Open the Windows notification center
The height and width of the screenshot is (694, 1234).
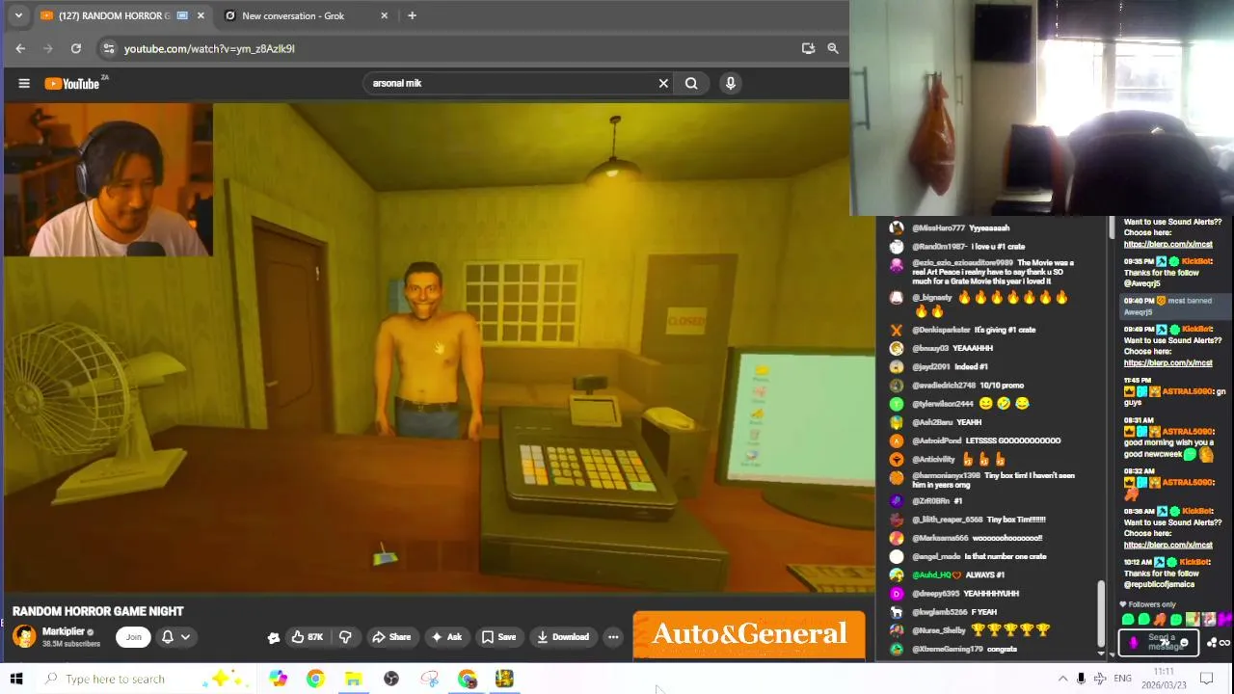(1206, 679)
